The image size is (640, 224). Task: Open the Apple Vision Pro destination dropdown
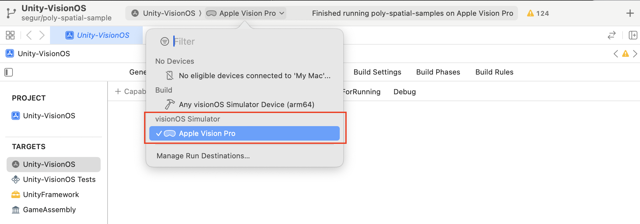click(x=245, y=13)
